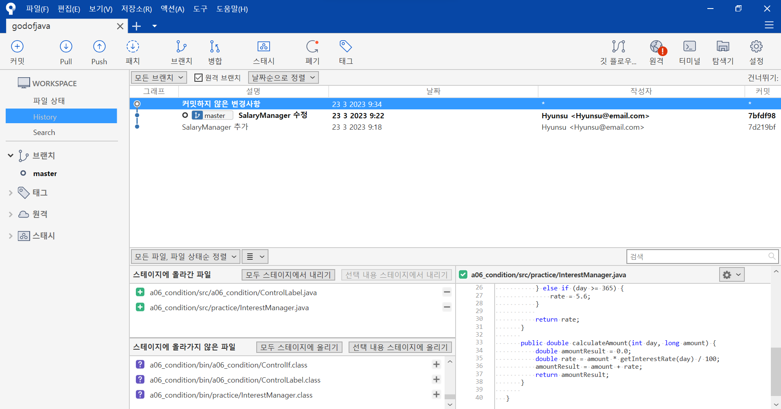Screen dimensions: 781x409
Task: Toggle staged checkbox for InterestManager.java diff
Action: [463, 274]
